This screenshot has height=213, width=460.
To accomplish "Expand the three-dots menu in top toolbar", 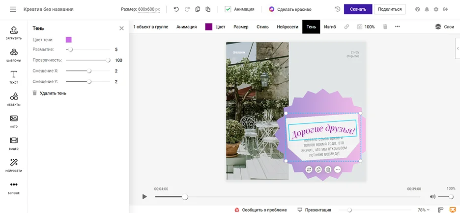I will coord(397,27).
